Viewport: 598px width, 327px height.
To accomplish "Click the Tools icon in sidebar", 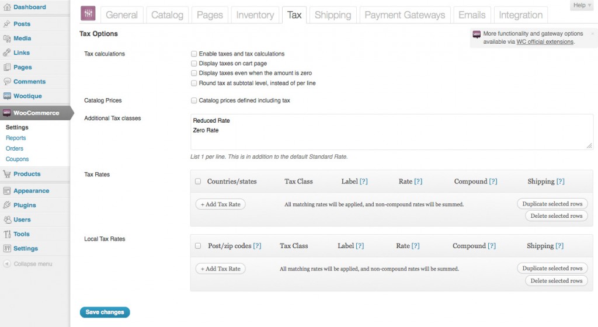I will click(x=7, y=234).
